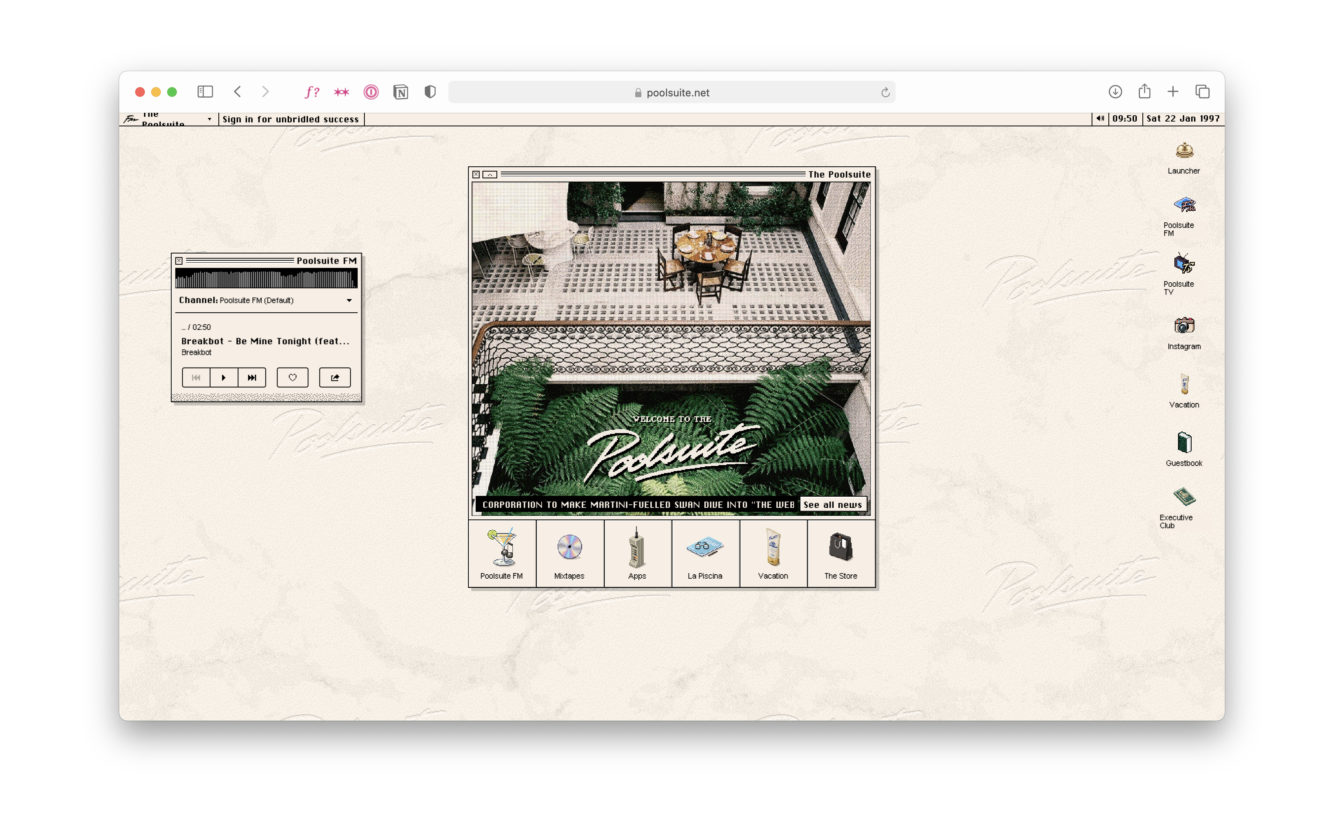Skip to previous track in Poolsuite FM
Screen dimensions: 1344x819
click(196, 378)
